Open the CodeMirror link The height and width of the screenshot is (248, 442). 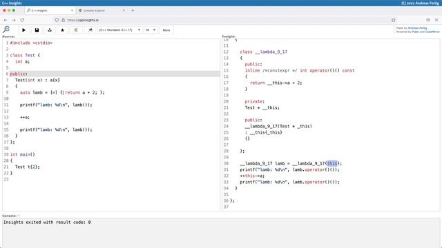(x=432, y=32)
